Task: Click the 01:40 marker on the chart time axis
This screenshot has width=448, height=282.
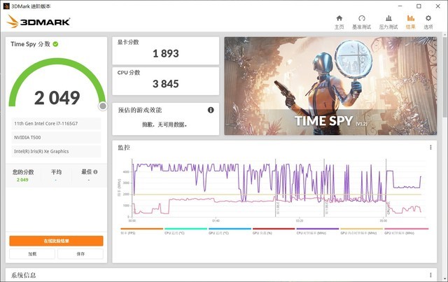Action: [x=216, y=220]
